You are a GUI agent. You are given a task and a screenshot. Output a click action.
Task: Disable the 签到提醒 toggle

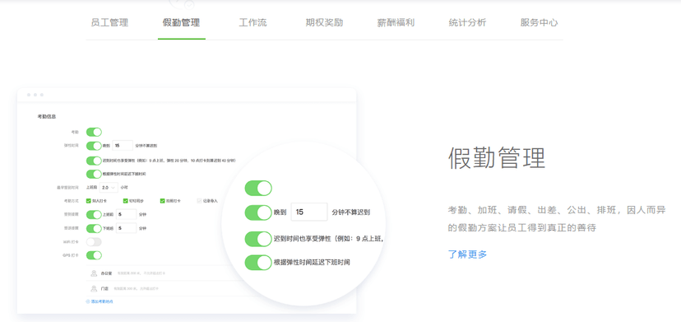click(94, 214)
